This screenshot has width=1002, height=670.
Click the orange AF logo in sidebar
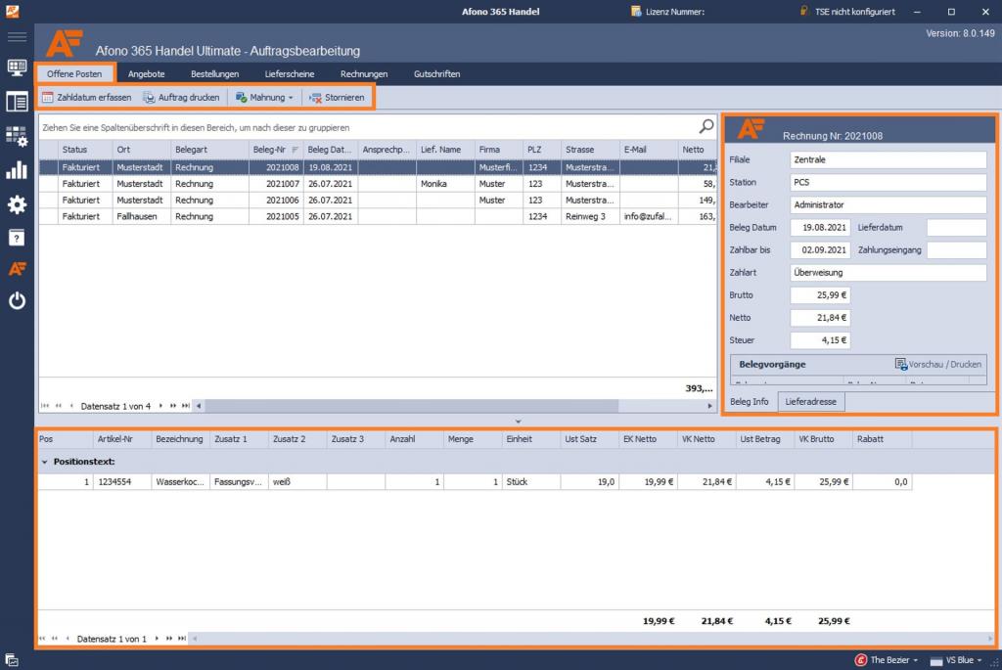pyautogui.click(x=17, y=269)
